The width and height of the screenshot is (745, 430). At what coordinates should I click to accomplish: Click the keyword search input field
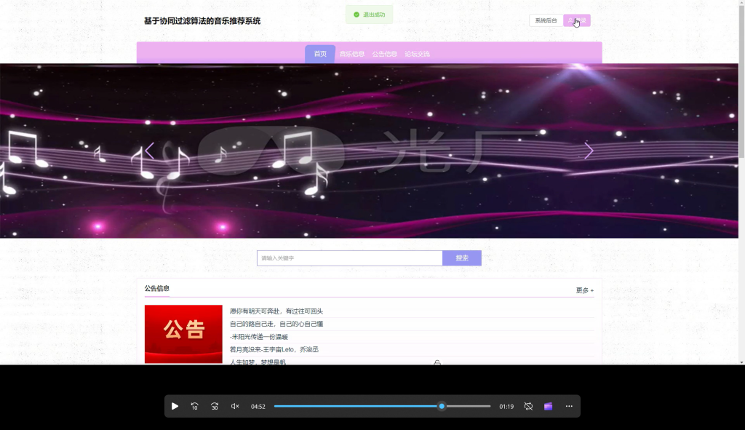click(350, 258)
